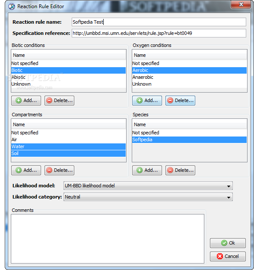
Task: Click Name column header in Biotic conditions
Action: point(68,55)
